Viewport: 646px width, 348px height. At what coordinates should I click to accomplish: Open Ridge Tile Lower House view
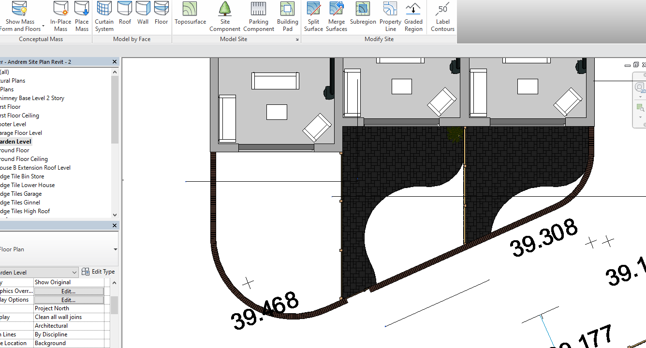pos(27,185)
